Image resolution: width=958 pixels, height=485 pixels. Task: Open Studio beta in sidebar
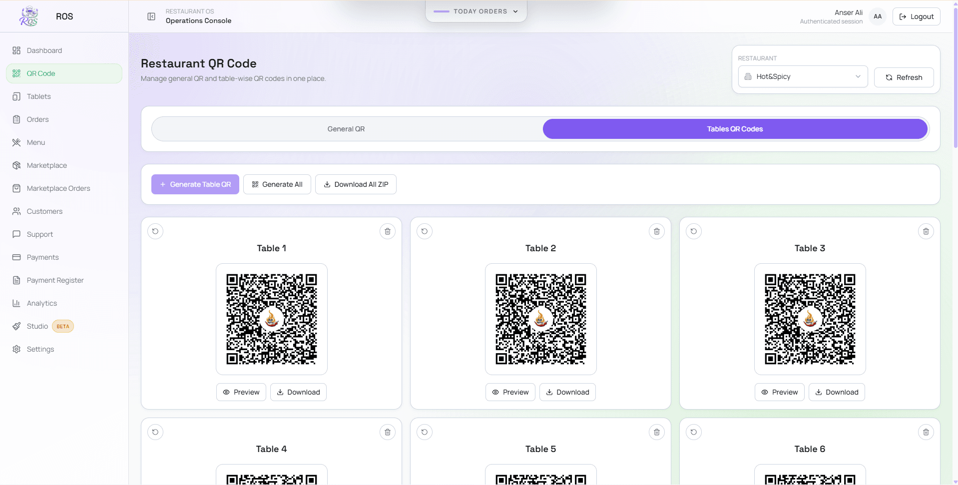point(64,326)
